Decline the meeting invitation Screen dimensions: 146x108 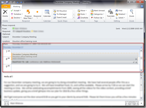tap(16, 18)
